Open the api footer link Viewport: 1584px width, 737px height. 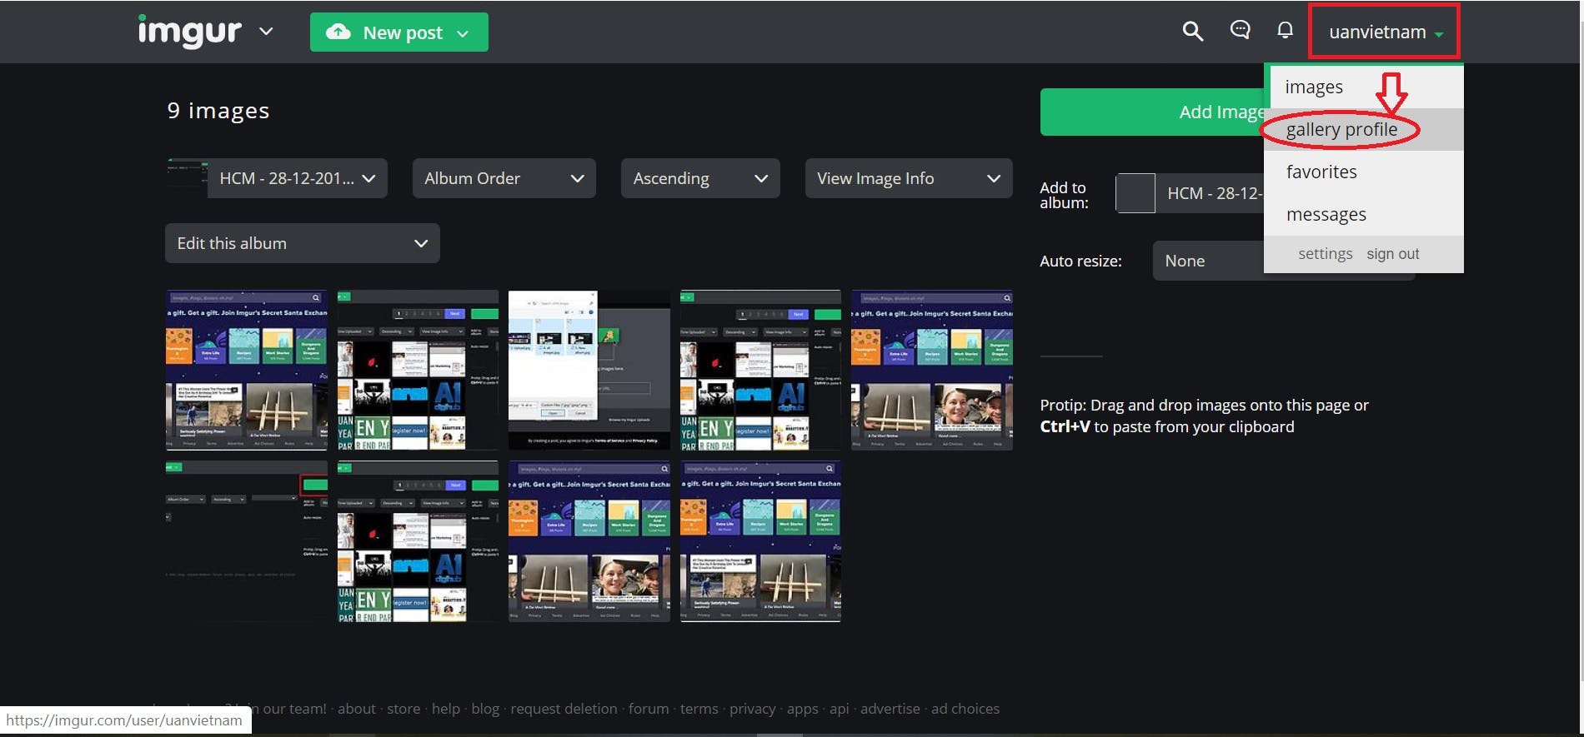(840, 709)
